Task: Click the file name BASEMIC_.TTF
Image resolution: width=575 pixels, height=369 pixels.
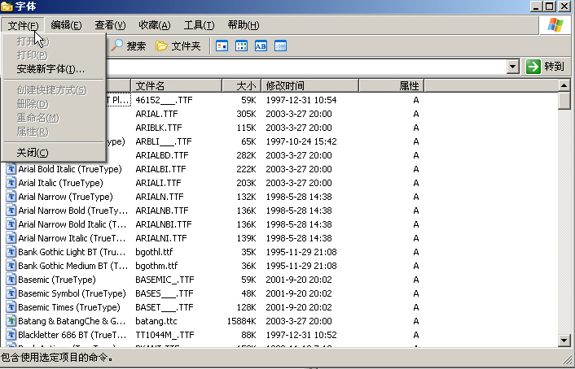Action: point(165,280)
